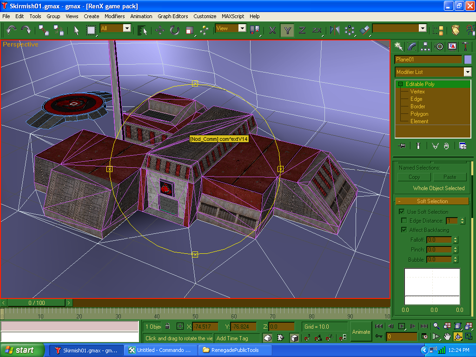Open the Modifier List dropdown
Screen dimensions: 476x357
pyautogui.click(x=467, y=72)
